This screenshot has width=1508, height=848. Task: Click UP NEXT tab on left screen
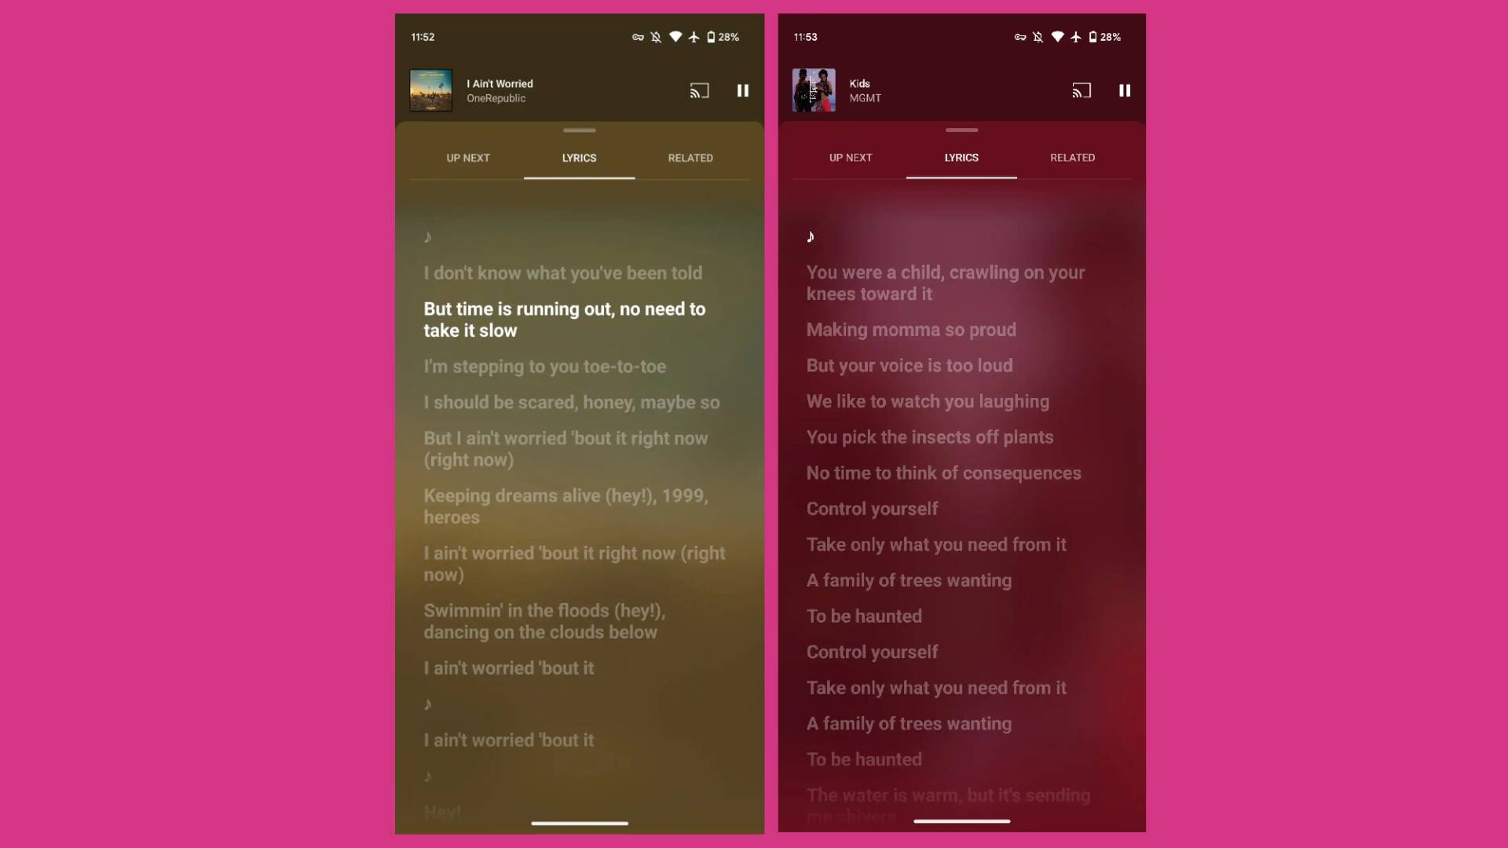click(468, 157)
